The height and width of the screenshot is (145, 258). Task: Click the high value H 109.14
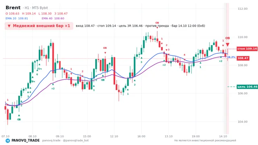click(x=29, y=14)
